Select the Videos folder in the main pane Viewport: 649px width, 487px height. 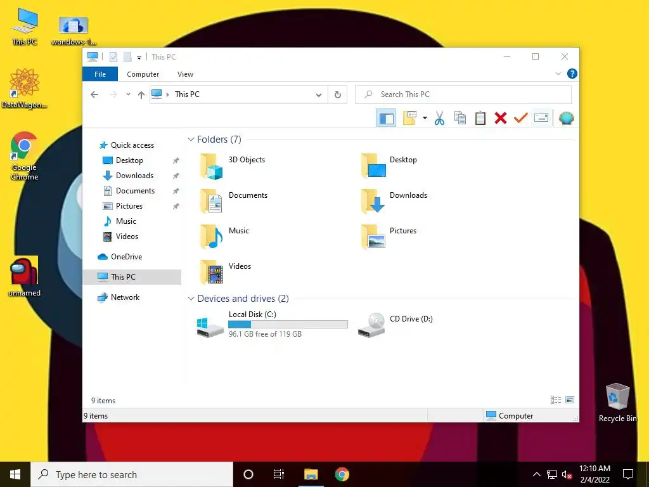226,273
